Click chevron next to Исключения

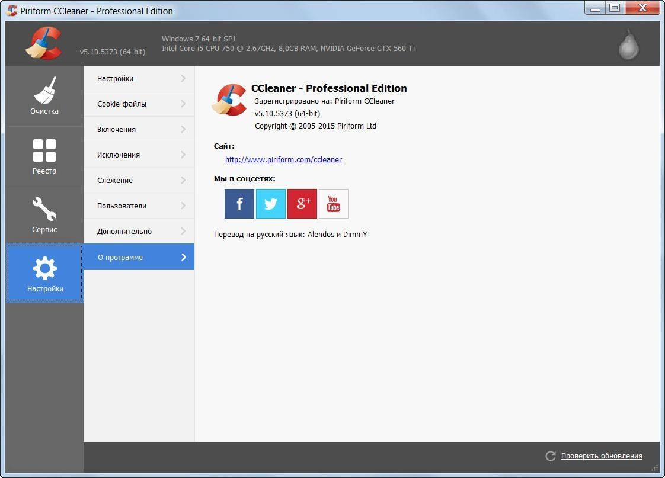(183, 155)
